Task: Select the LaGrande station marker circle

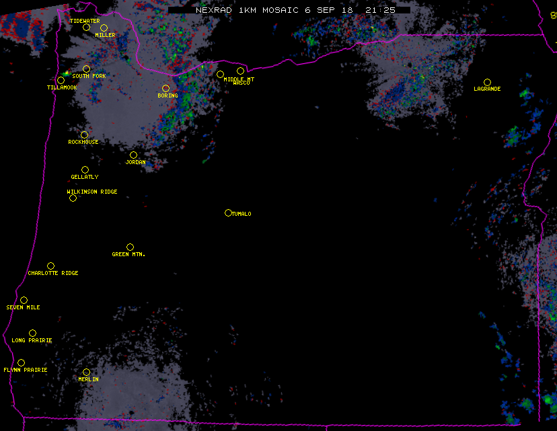Action: click(487, 83)
